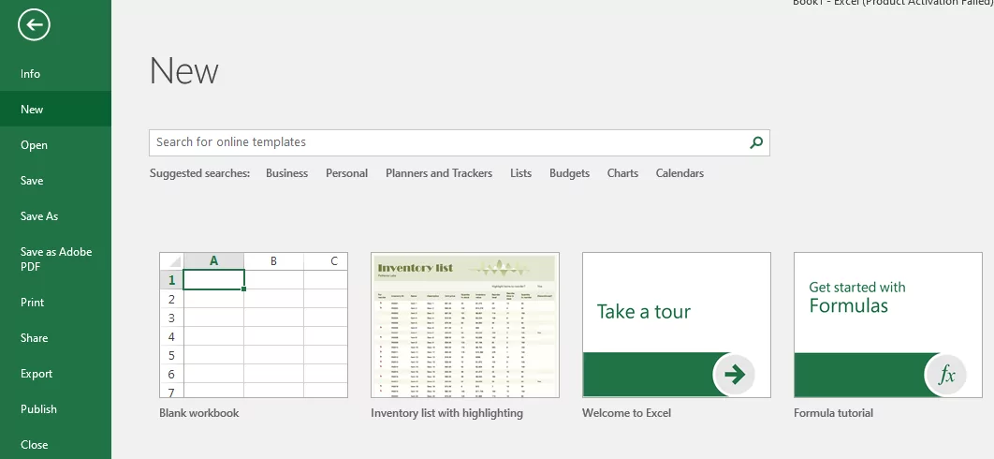Click the magnifier search icon
This screenshot has height=459, width=994.
click(x=756, y=142)
